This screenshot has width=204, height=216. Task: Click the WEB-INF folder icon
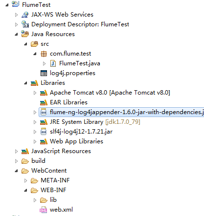(34, 190)
